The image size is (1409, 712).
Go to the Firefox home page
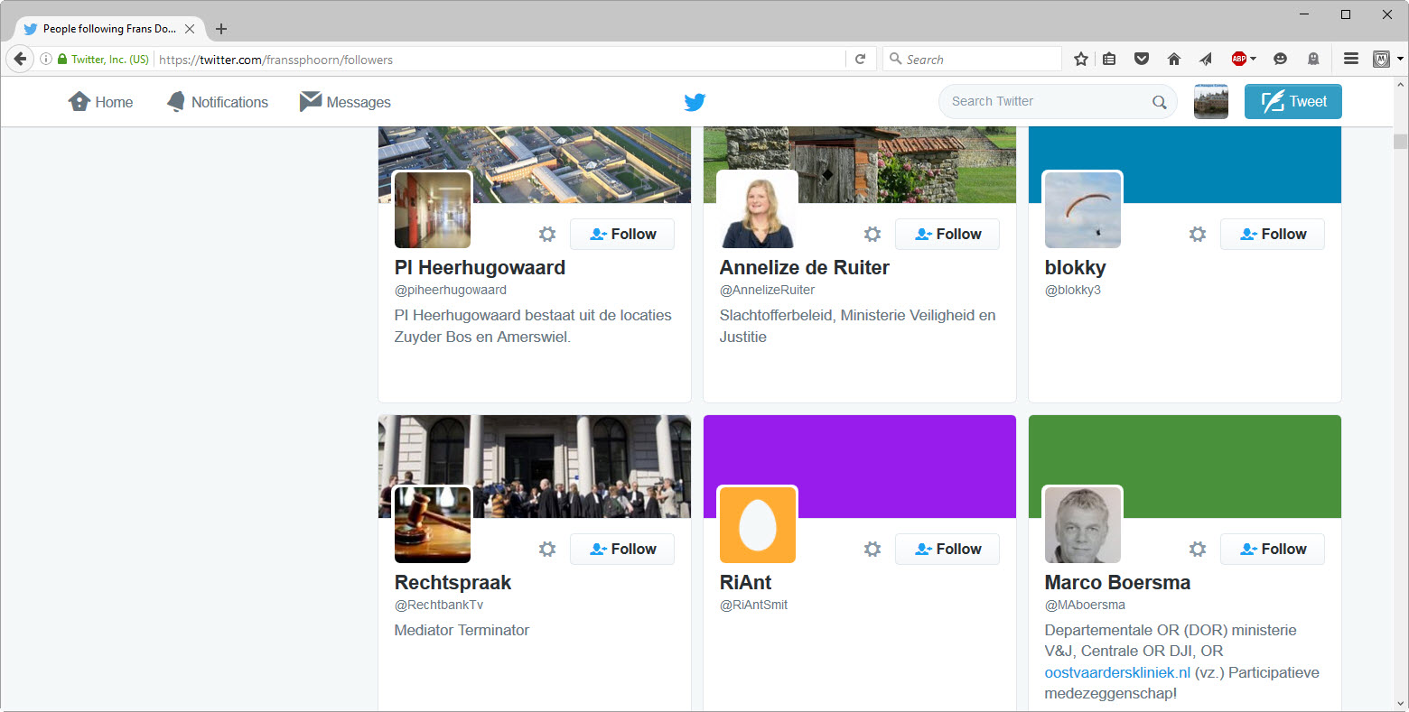[x=1174, y=60]
